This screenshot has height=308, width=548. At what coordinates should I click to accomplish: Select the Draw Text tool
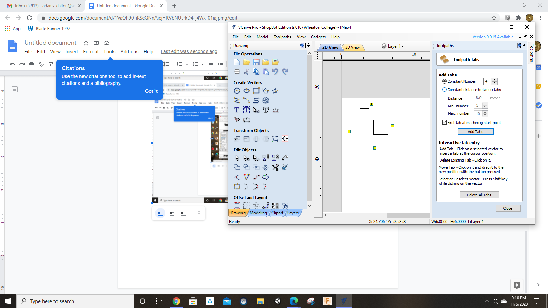237,110
